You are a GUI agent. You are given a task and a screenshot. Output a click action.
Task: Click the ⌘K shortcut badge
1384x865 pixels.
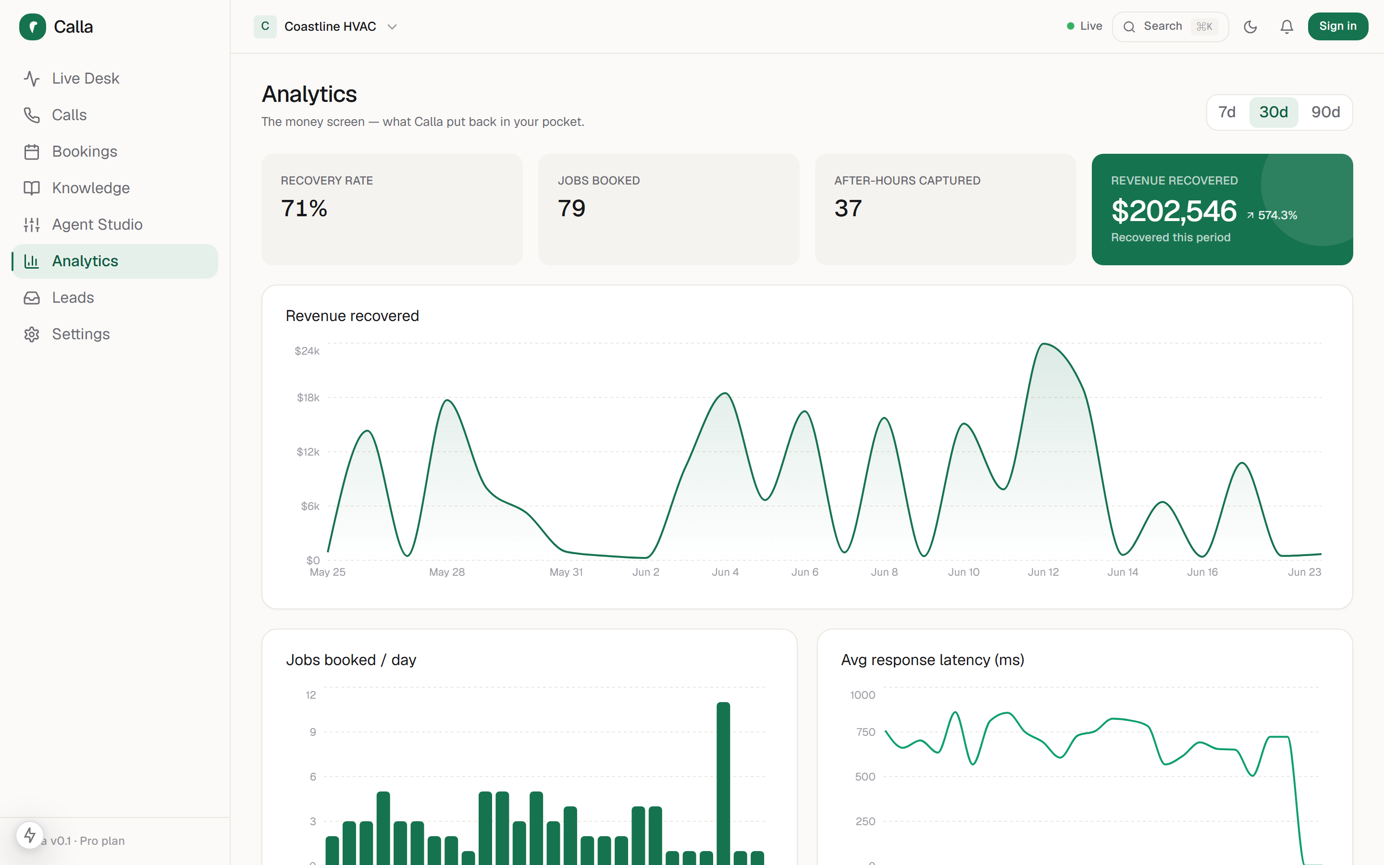[x=1204, y=27]
